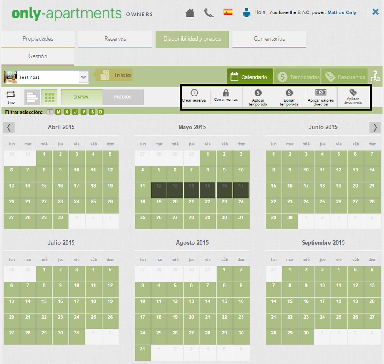The width and height of the screenshot is (384, 364).
Task: Open the Reservas tab
Action: point(115,39)
